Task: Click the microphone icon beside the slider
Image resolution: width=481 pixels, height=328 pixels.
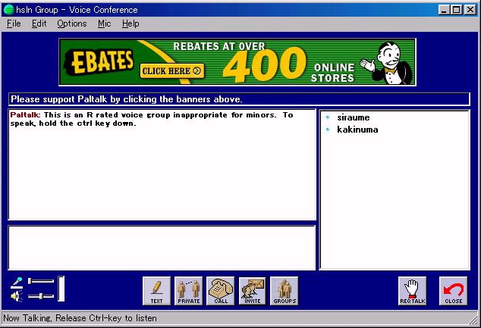Action: click(17, 282)
